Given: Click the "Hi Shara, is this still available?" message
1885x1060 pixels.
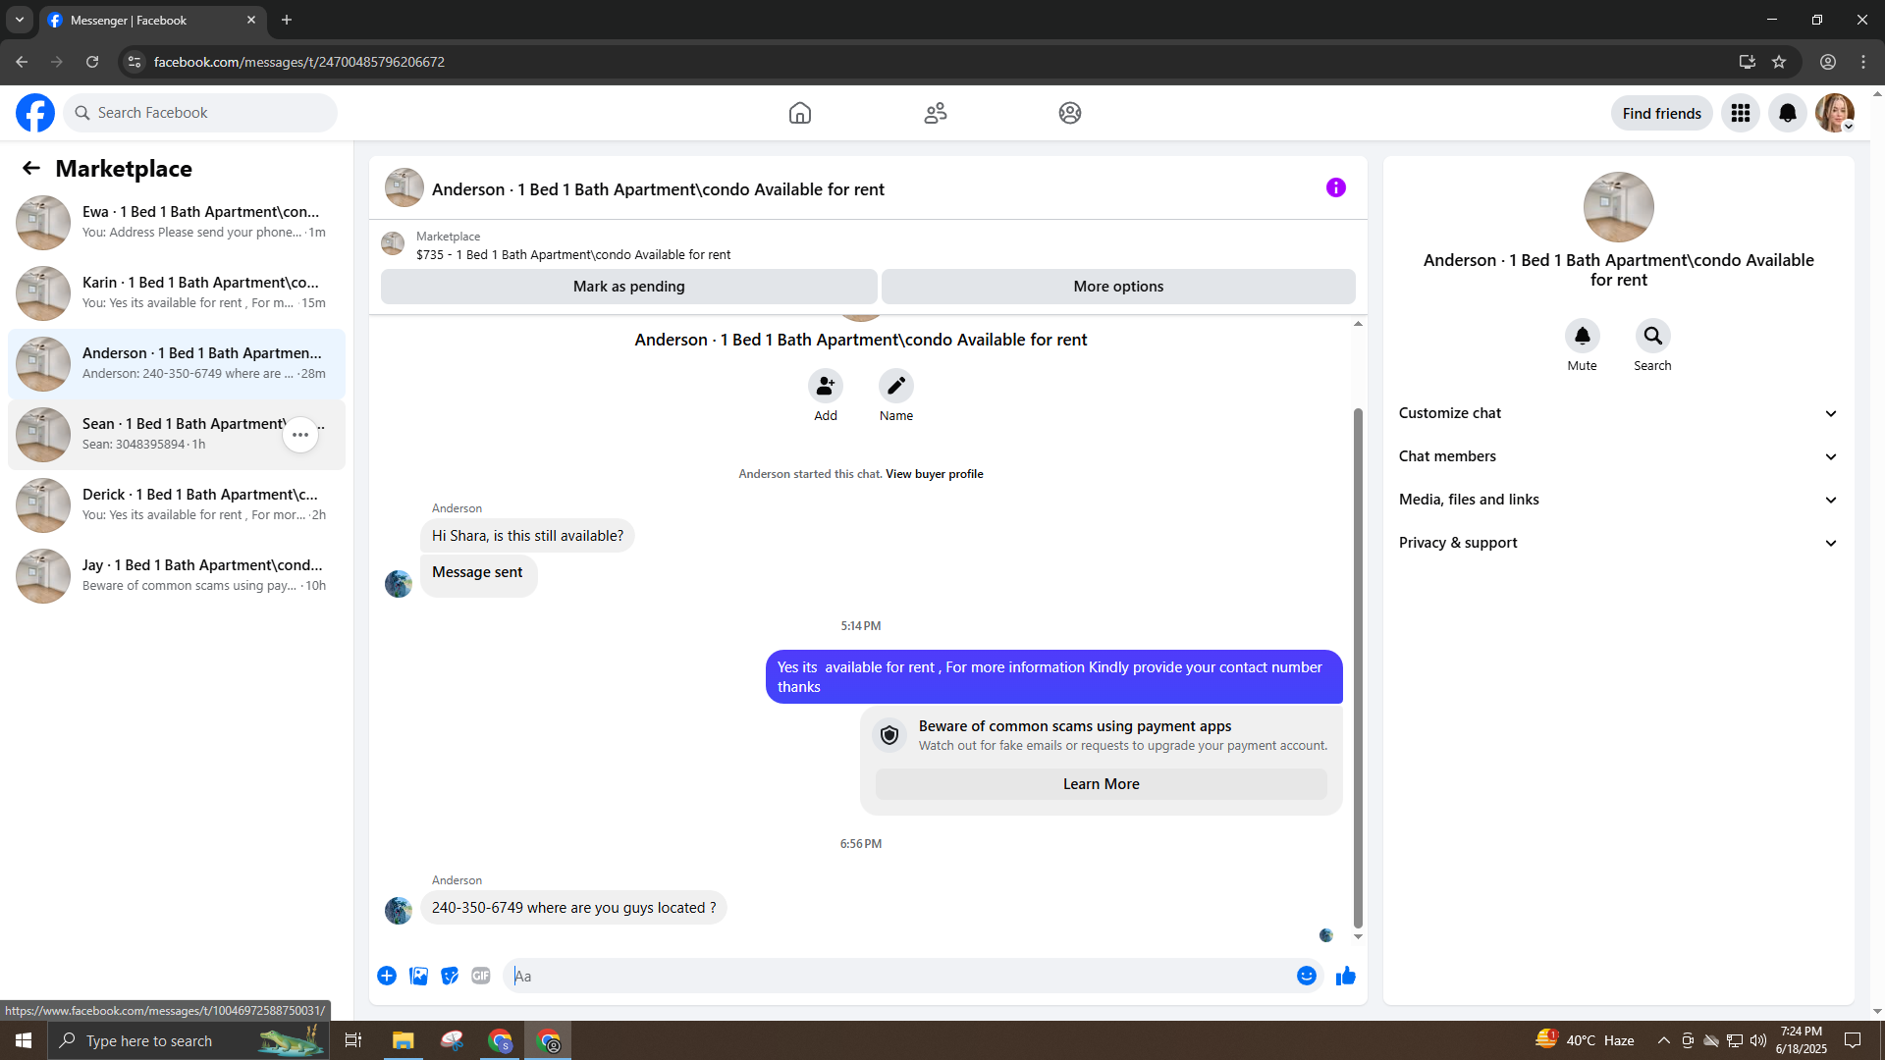Looking at the screenshot, I should point(528,536).
